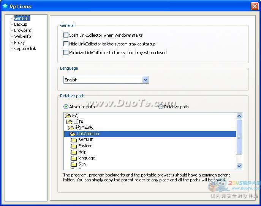The width and height of the screenshot is (261, 206).
Task: Click the language folder icon
Action: tap(74, 158)
